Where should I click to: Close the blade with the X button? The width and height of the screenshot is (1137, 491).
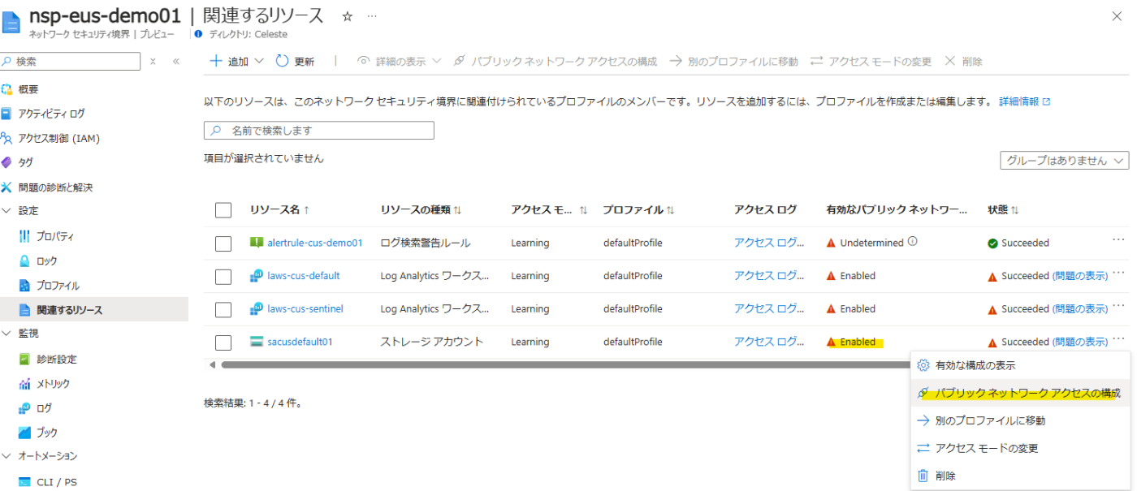click(1118, 16)
